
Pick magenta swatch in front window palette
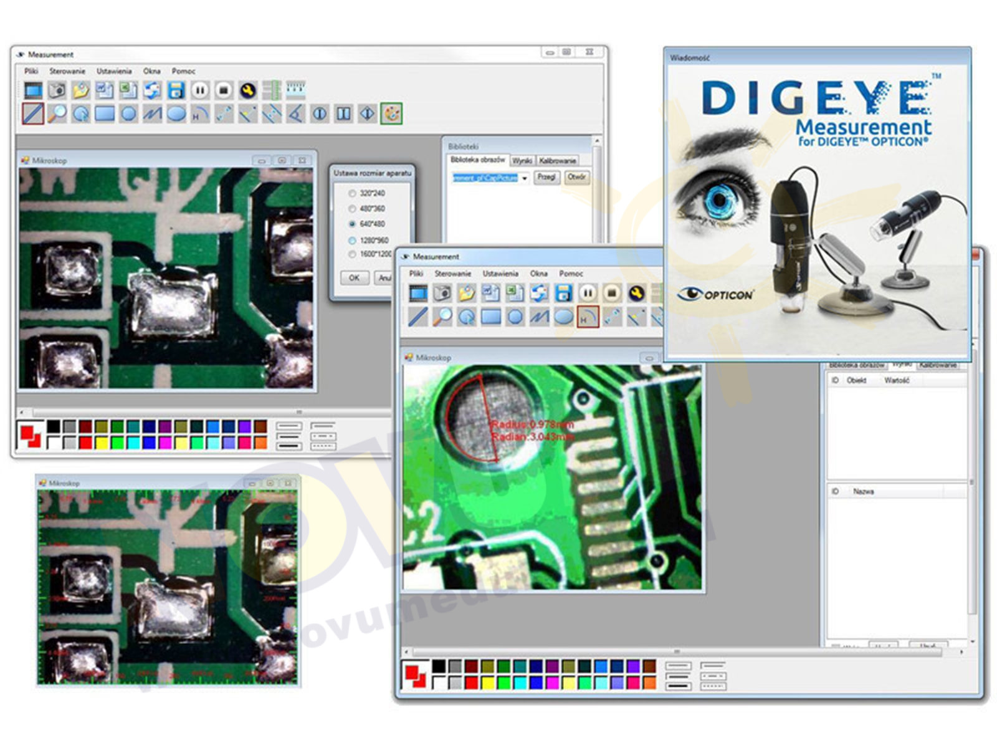tap(551, 683)
